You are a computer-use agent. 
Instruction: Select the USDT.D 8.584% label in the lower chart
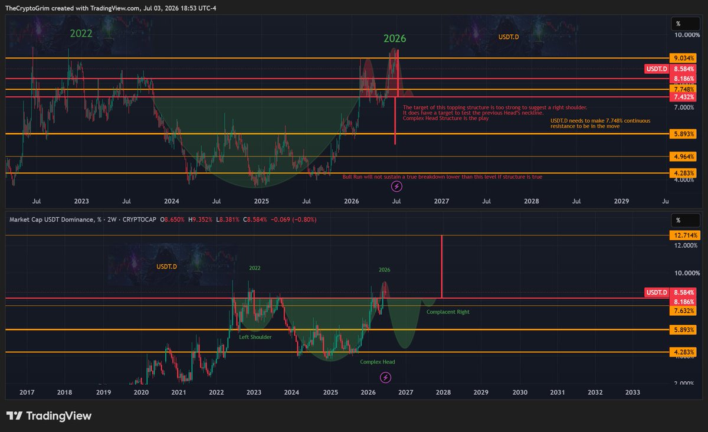pos(671,292)
